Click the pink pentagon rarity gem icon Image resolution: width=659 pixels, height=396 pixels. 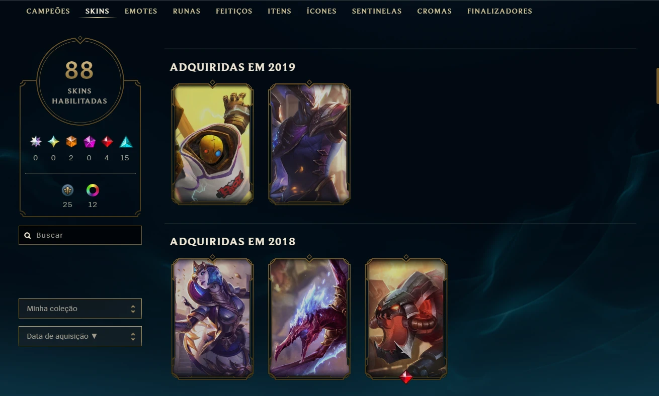click(90, 142)
